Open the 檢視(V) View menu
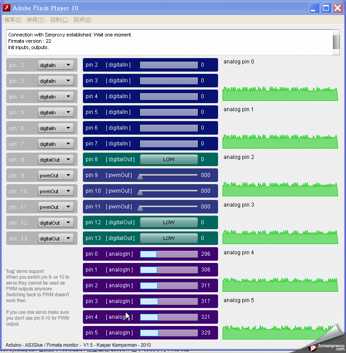 36,20
